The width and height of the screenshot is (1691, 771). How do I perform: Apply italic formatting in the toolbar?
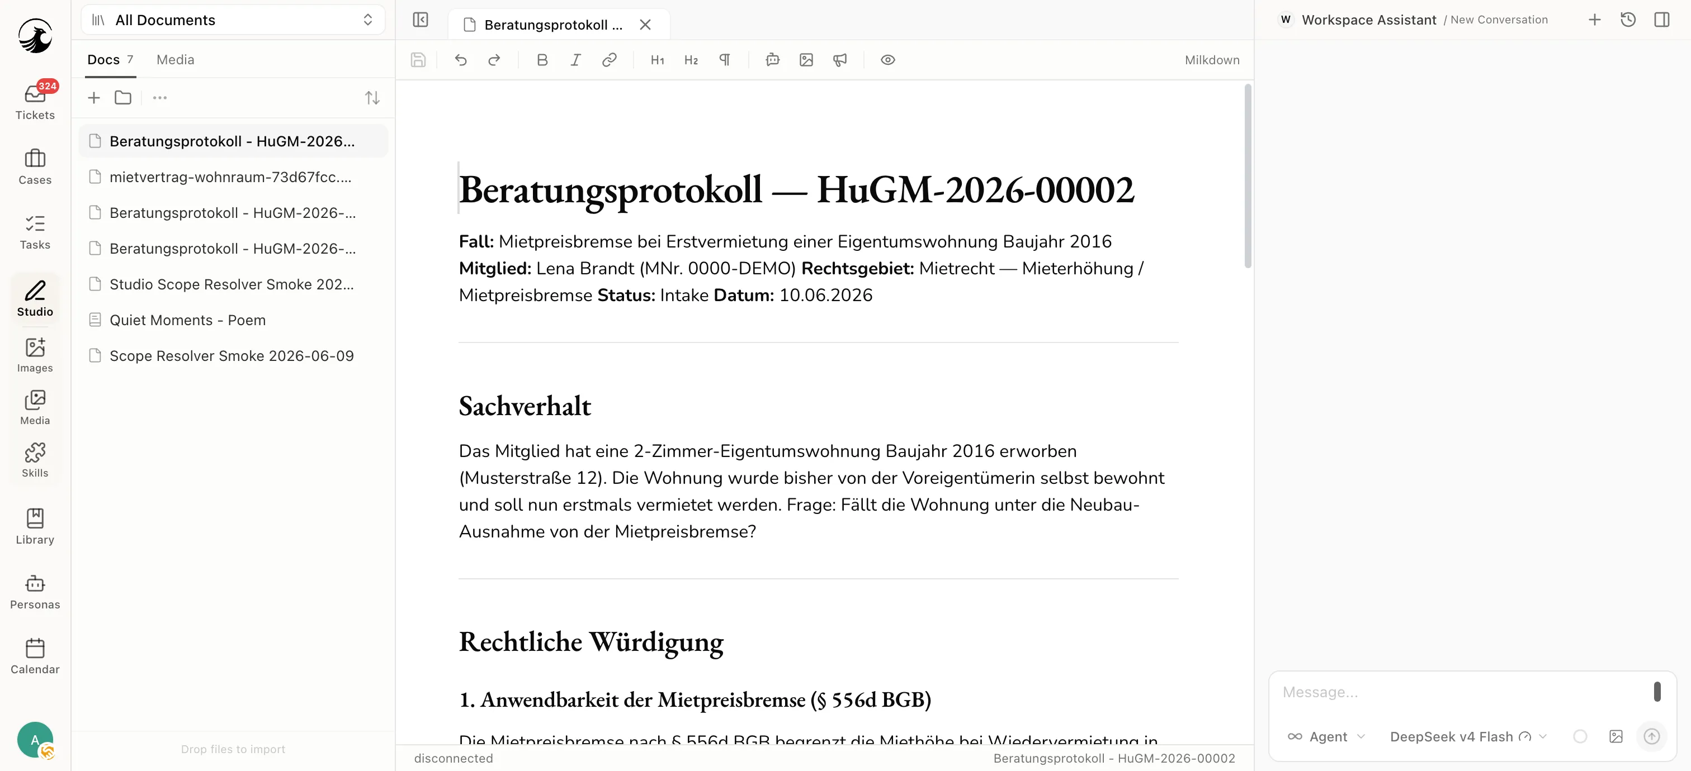click(x=576, y=60)
